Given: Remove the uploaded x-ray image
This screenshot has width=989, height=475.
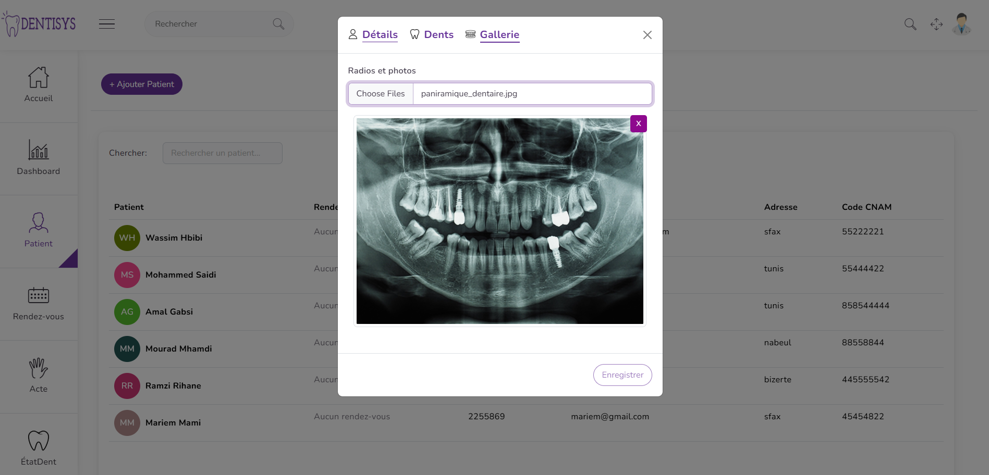Looking at the screenshot, I should (638, 123).
